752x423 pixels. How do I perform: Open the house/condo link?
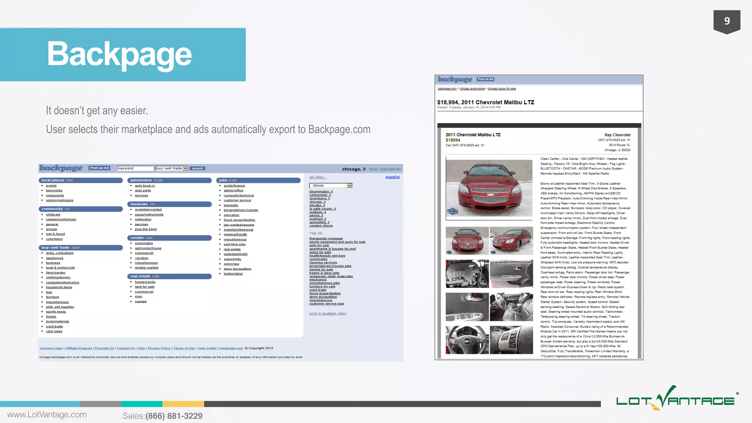click(145, 282)
